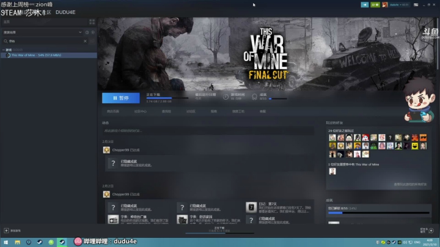Viewport: 440px width, 247px height.
Task: Open the downloads status at bottom center
Action: coord(219,230)
